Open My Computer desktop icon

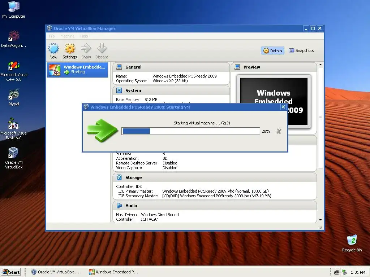[x=14, y=10]
